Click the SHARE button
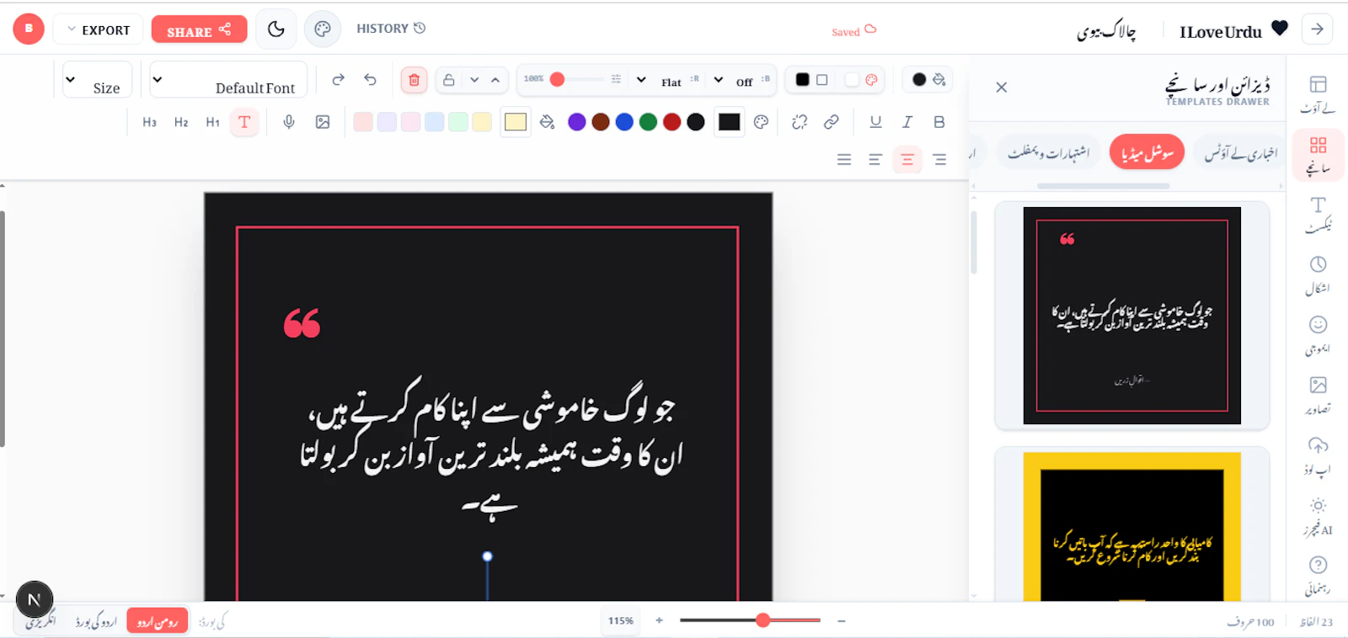 tap(199, 29)
